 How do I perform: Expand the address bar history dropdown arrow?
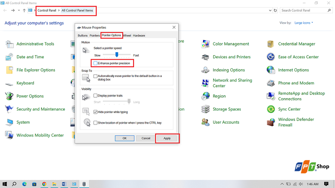coord(270,10)
